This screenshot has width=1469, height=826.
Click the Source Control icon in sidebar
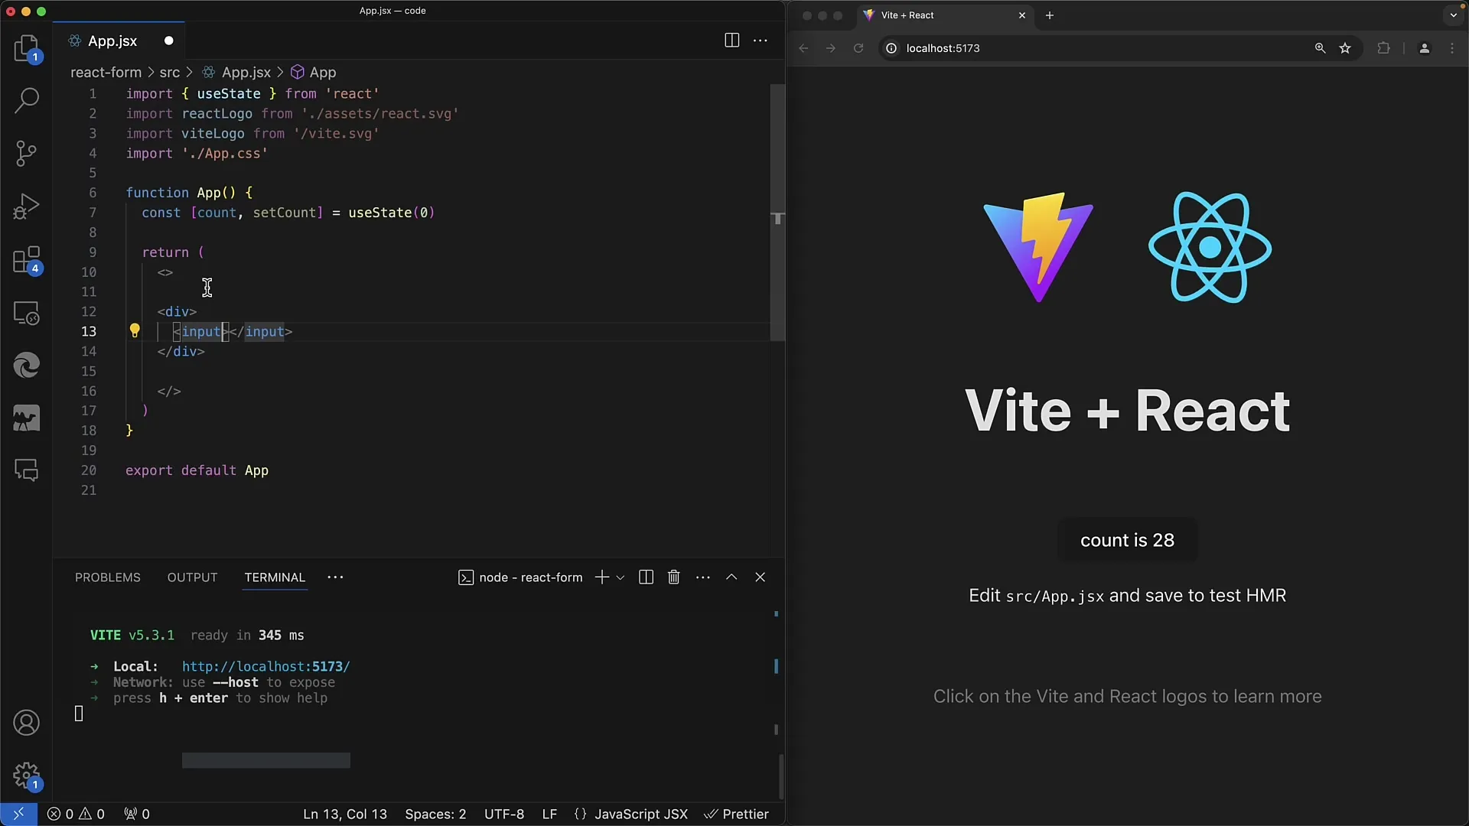[28, 151]
